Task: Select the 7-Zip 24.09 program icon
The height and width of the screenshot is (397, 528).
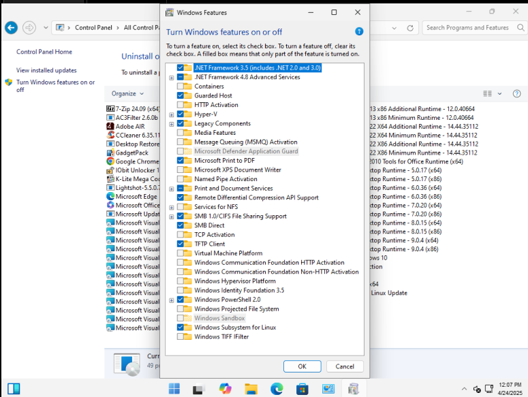Action: point(110,109)
